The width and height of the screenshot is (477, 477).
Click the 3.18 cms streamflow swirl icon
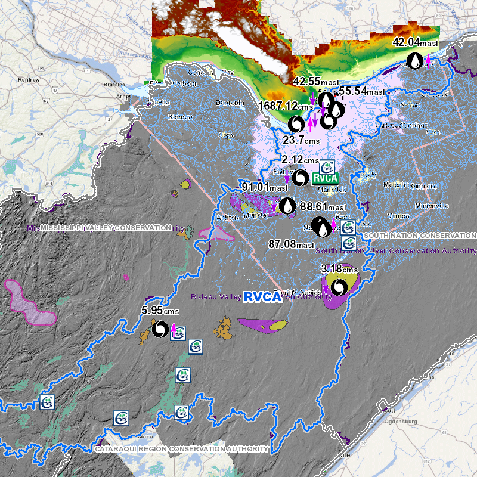(339, 287)
